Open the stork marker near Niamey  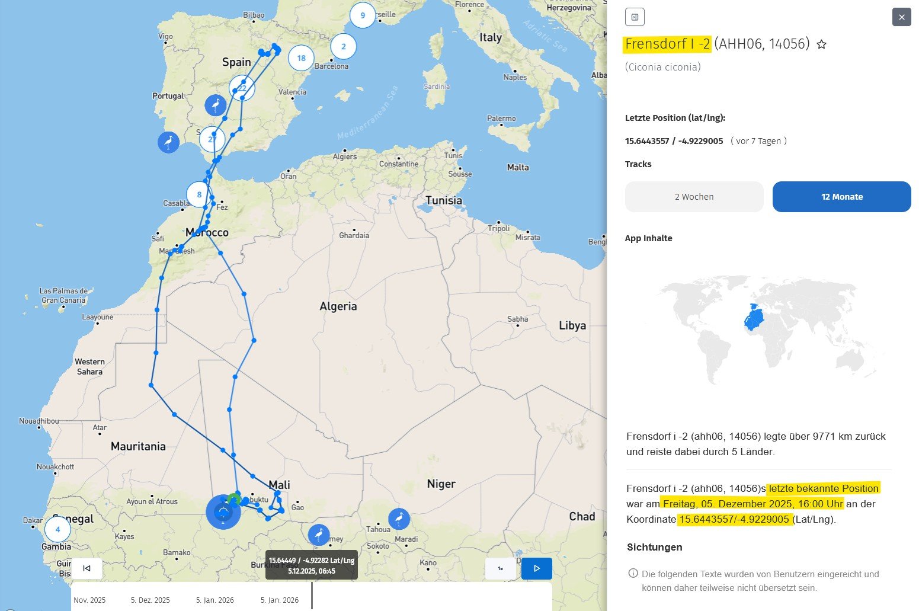tap(319, 535)
